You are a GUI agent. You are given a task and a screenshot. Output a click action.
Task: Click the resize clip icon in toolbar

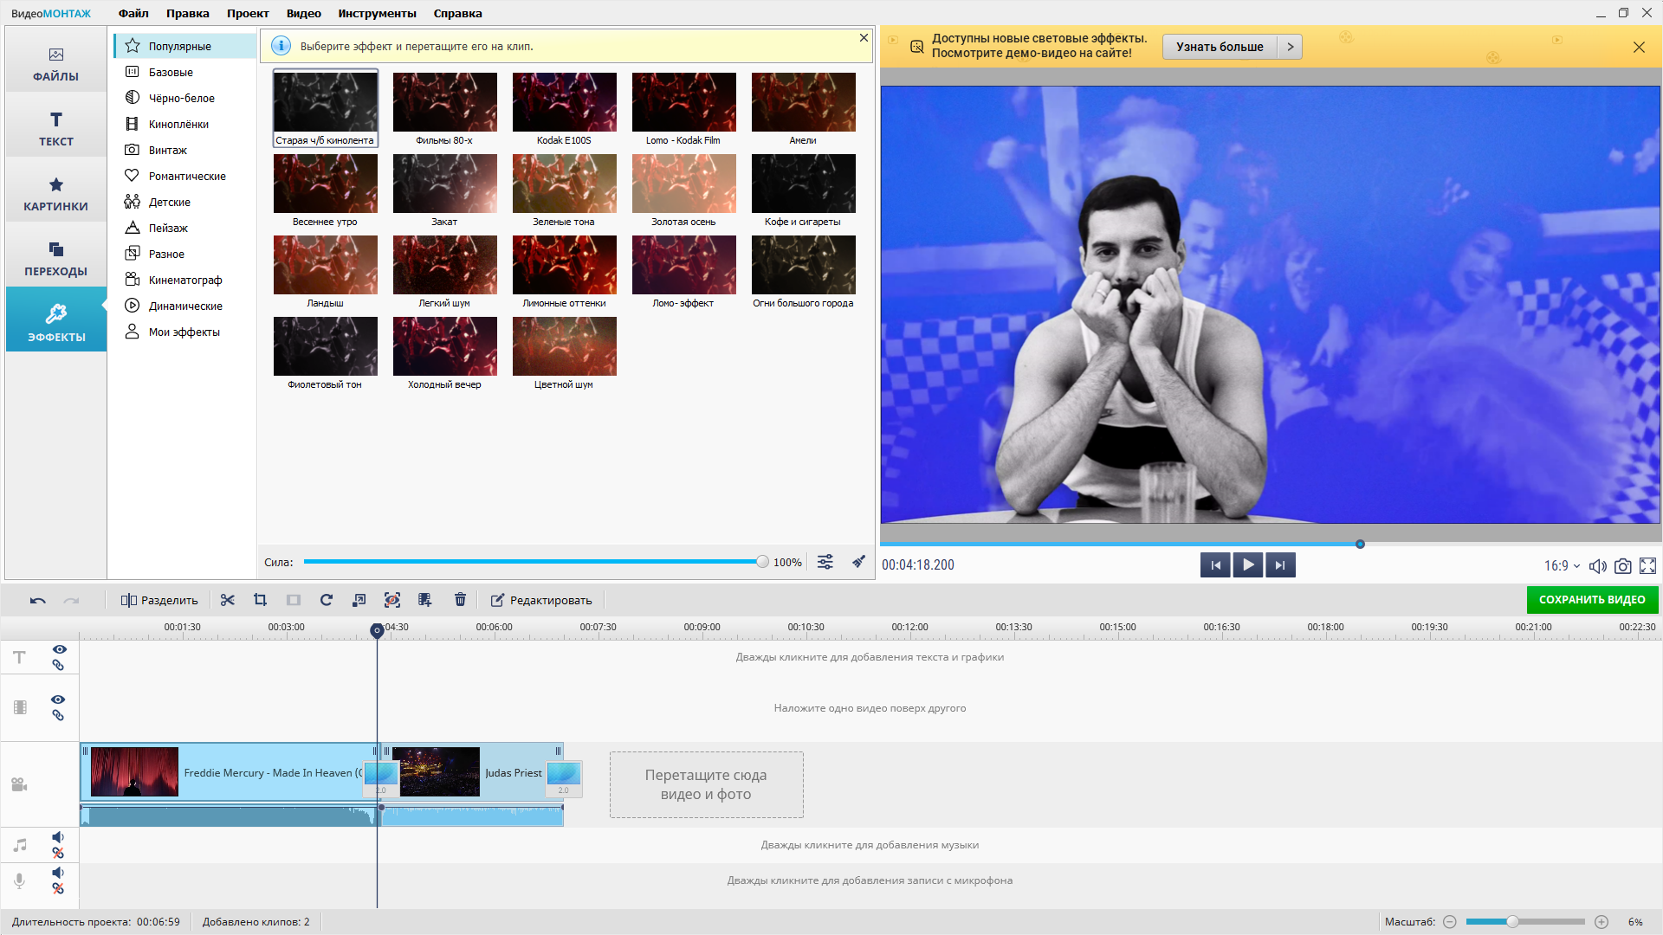[359, 600]
